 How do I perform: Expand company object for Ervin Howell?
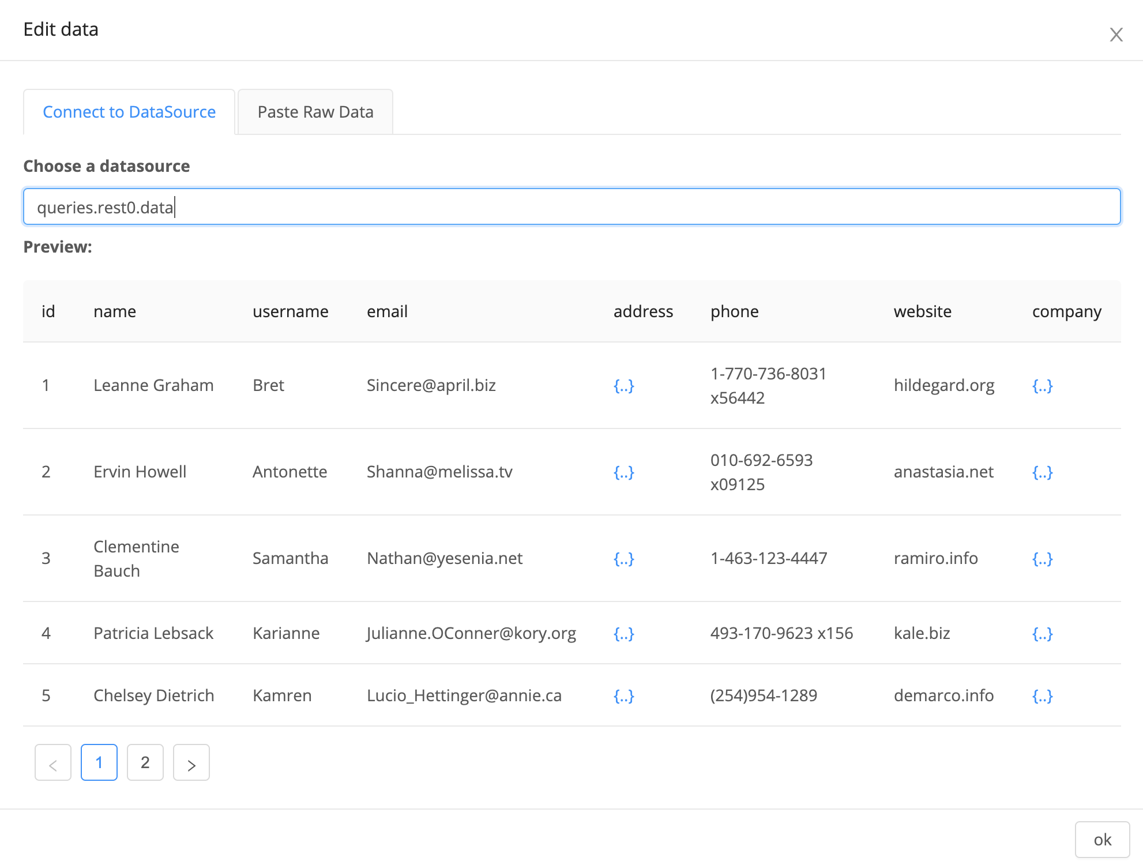[x=1043, y=472]
